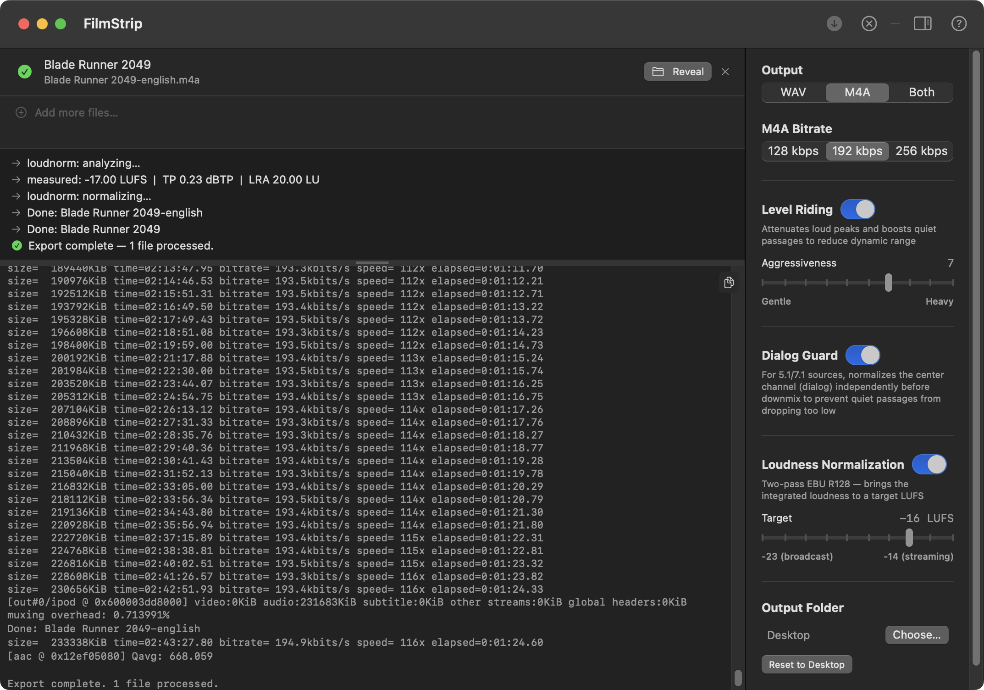The image size is (984, 690).
Task: Select Both as the output format
Action: 921,92
